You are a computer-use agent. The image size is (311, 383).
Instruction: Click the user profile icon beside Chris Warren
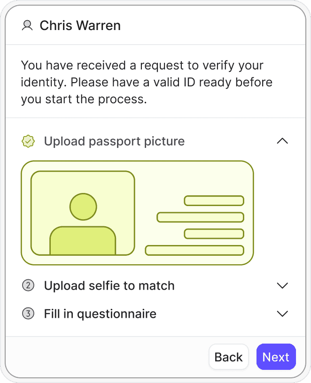pyautogui.click(x=27, y=25)
